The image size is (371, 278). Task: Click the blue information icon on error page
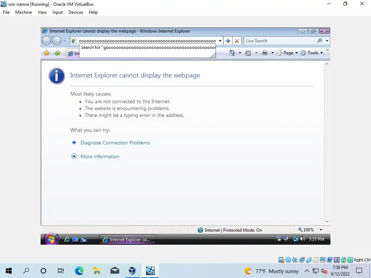click(57, 76)
